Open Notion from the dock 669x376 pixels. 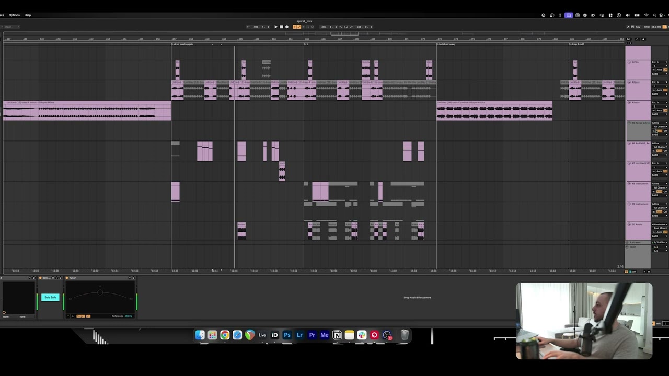pos(337,335)
